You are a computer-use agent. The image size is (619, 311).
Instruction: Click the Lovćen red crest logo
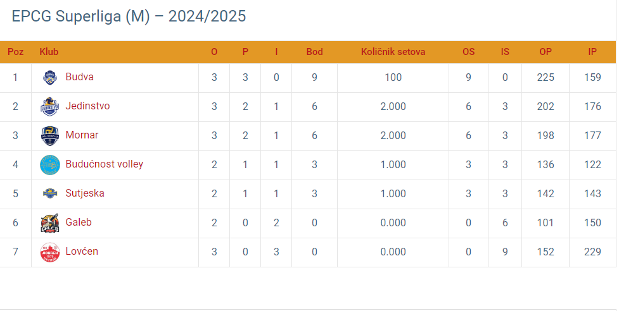50,252
